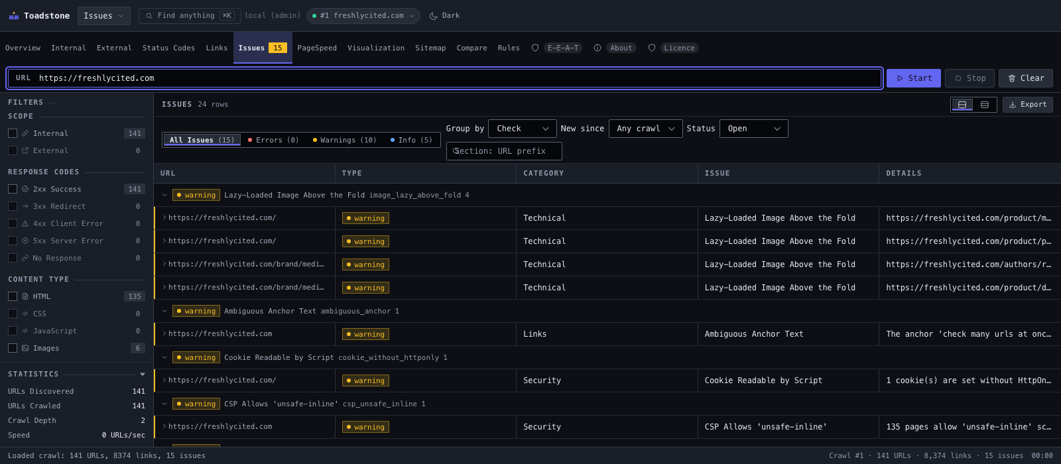Check the Images content type checkbox

pyautogui.click(x=13, y=348)
